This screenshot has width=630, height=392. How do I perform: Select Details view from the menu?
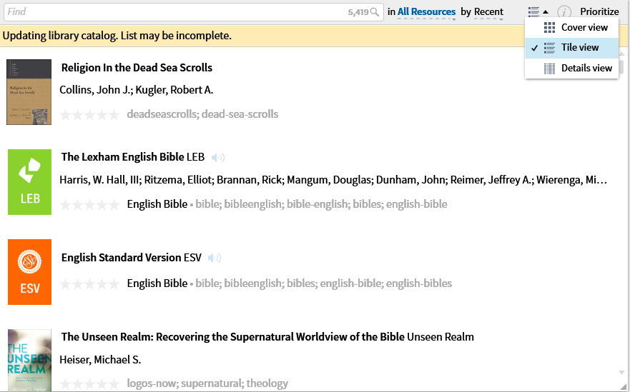tap(571, 69)
